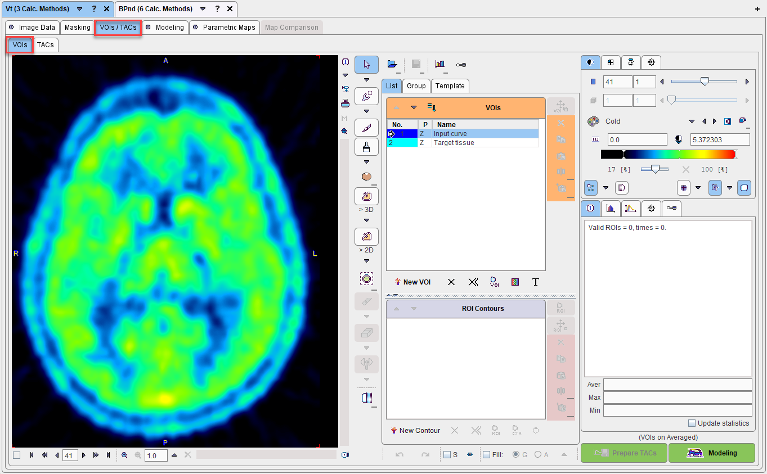767x474 pixels.
Task: Remove the selected VOI with single X
Action: point(451,282)
